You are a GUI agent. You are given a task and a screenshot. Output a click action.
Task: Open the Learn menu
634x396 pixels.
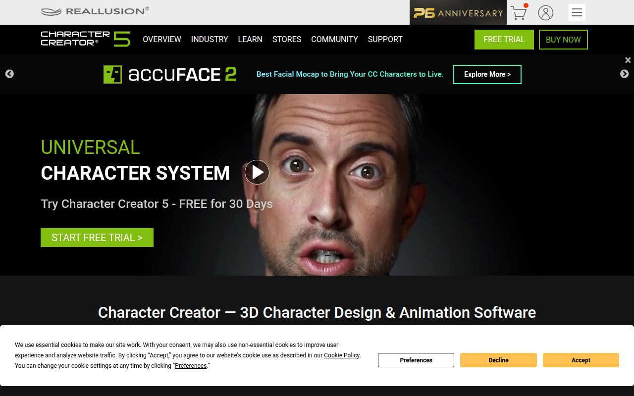[250, 39]
